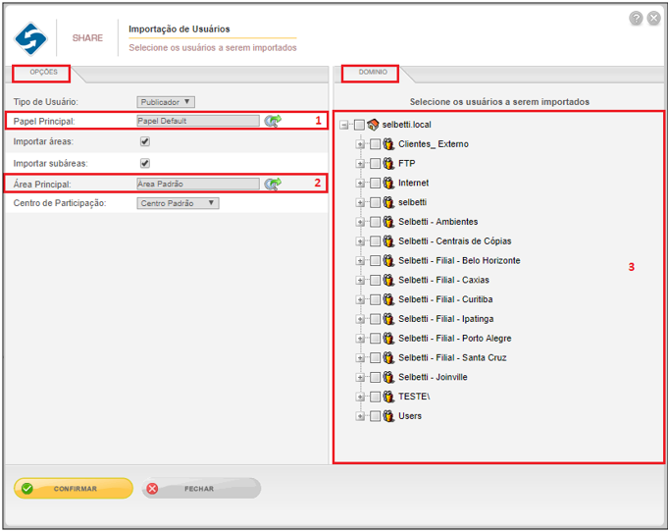Toggle the Importar áreas checkbox
Image resolution: width=668 pixels, height=532 pixels.
pos(145,141)
